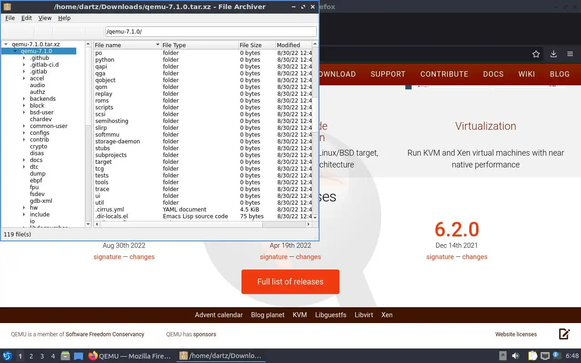Click the file list vertical scrollbar
The image size is (581, 363).
(x=315, y=132)
